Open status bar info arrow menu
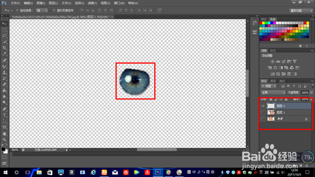 (x=67, y=150)
